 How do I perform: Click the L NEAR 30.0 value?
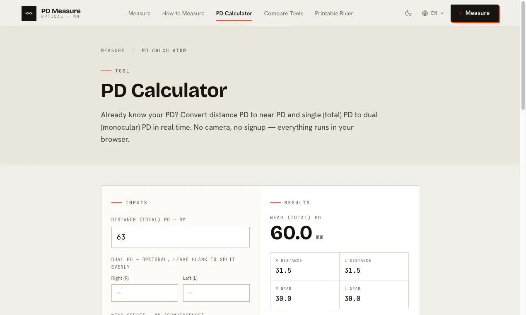pyautogui.click(x=352, y=298)
